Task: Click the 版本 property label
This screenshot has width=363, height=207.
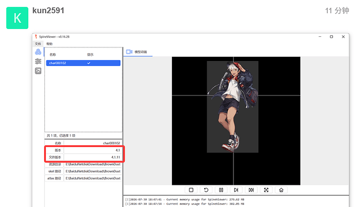Action: (x=58, y=150)
